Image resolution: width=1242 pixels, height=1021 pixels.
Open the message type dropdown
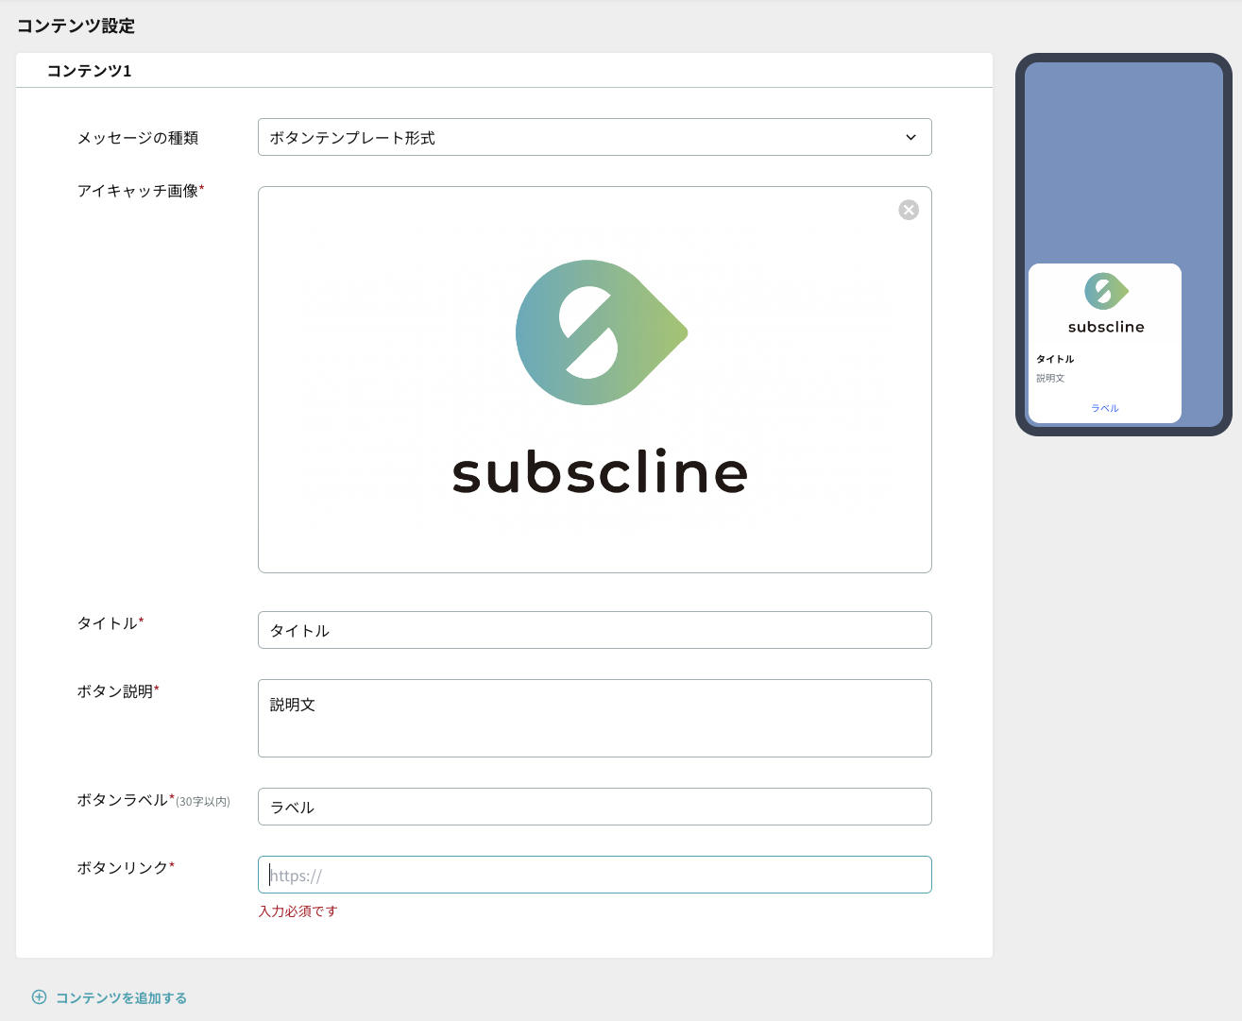click(594, 137)
